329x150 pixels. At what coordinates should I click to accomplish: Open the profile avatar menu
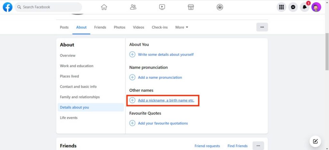click(x=316, y=7)
